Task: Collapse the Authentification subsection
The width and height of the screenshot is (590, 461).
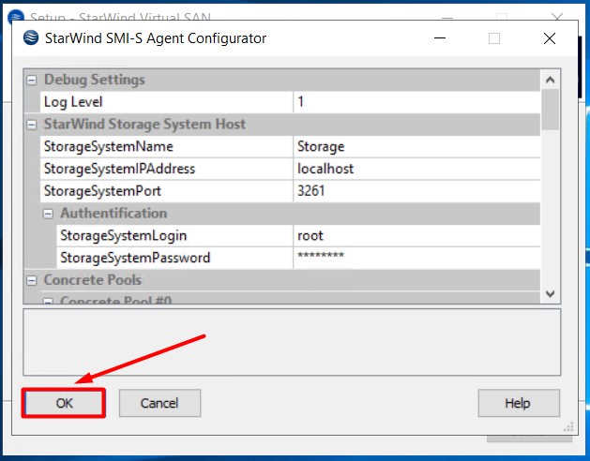Action: click(x=49, y=214)
